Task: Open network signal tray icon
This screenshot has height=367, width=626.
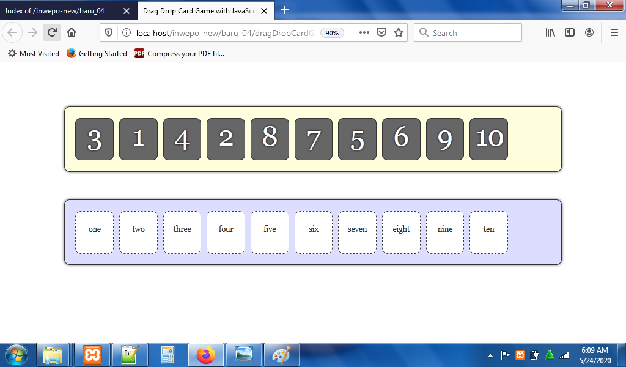Action: coord(564,355)
